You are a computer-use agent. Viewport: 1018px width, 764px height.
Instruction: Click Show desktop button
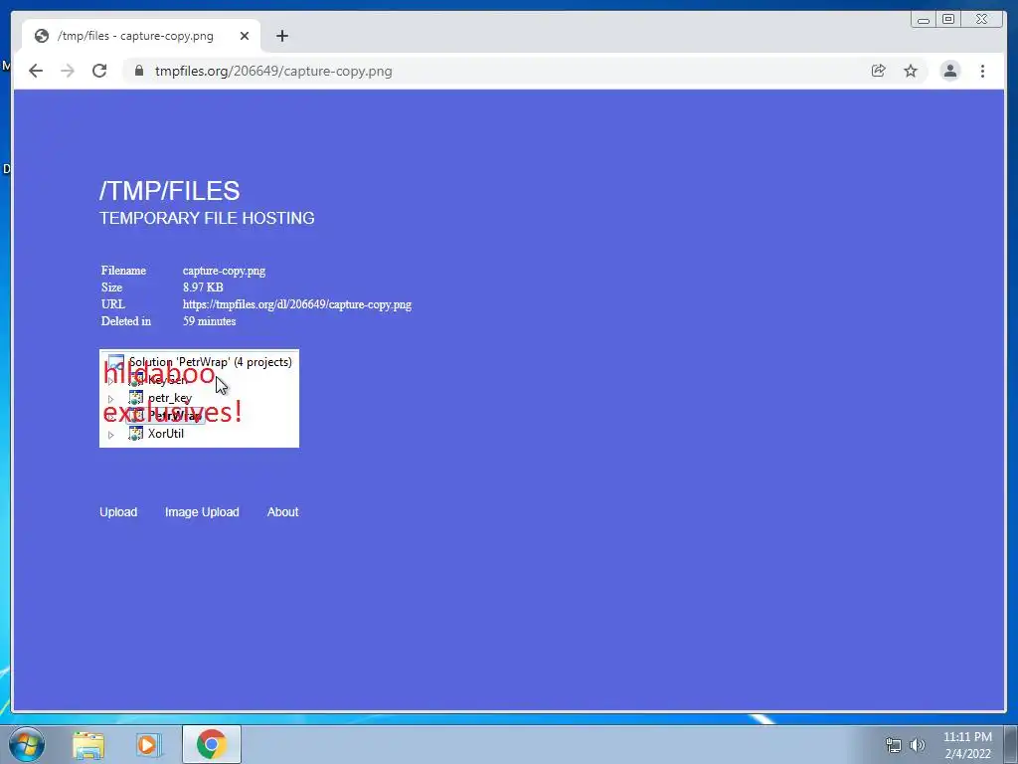(1011, 744)
